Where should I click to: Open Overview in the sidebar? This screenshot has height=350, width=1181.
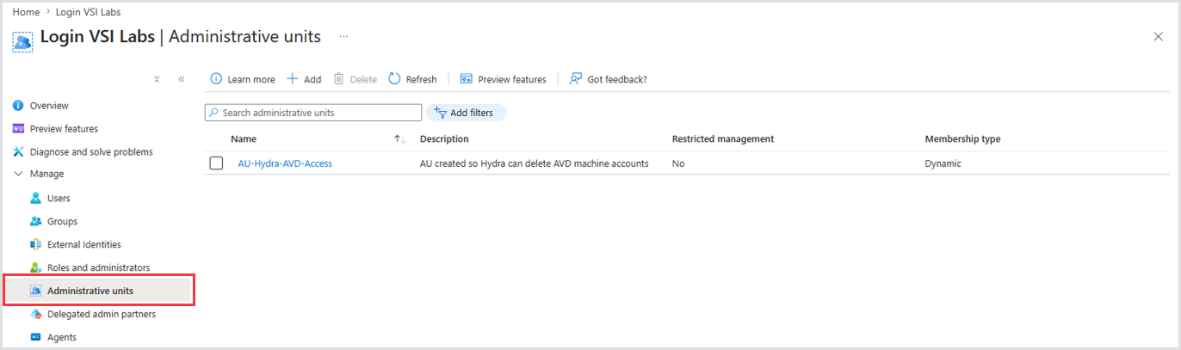tap(49, 106)
